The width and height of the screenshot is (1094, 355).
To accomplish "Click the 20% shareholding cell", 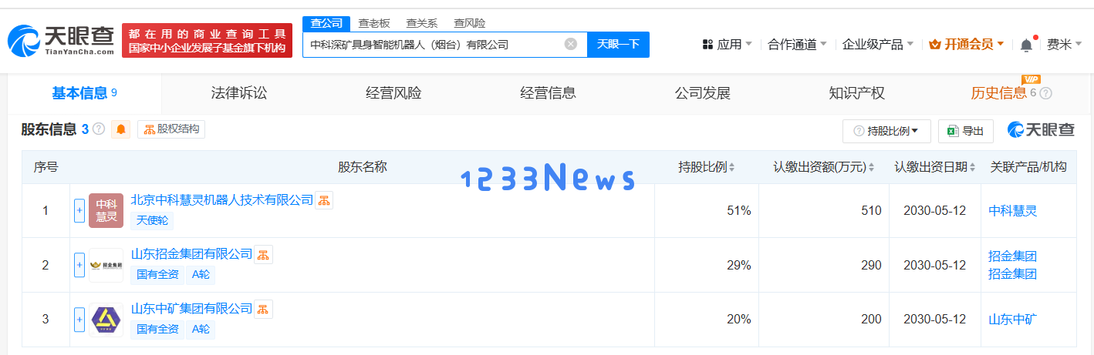I will [x=706, y=319].
